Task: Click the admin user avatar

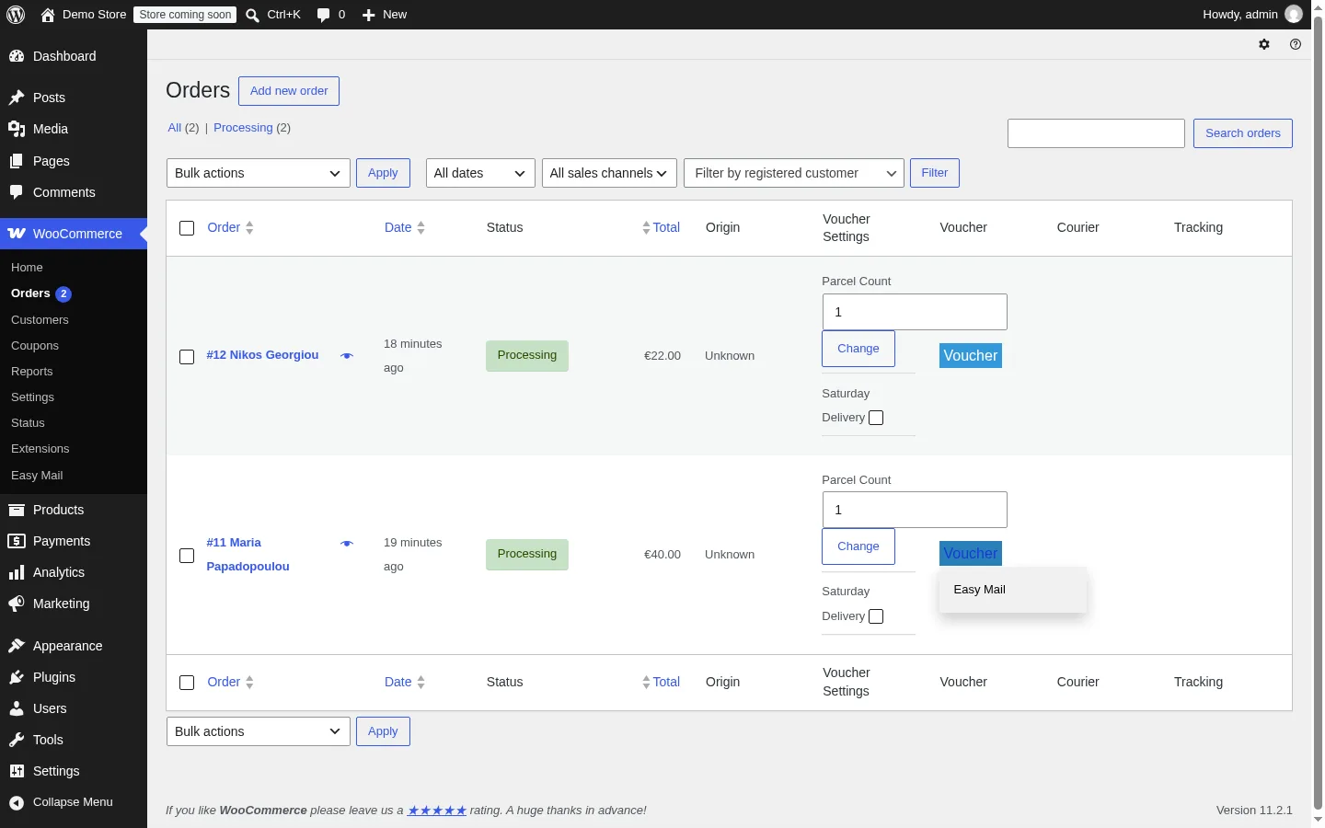Action: [1294, 15]
